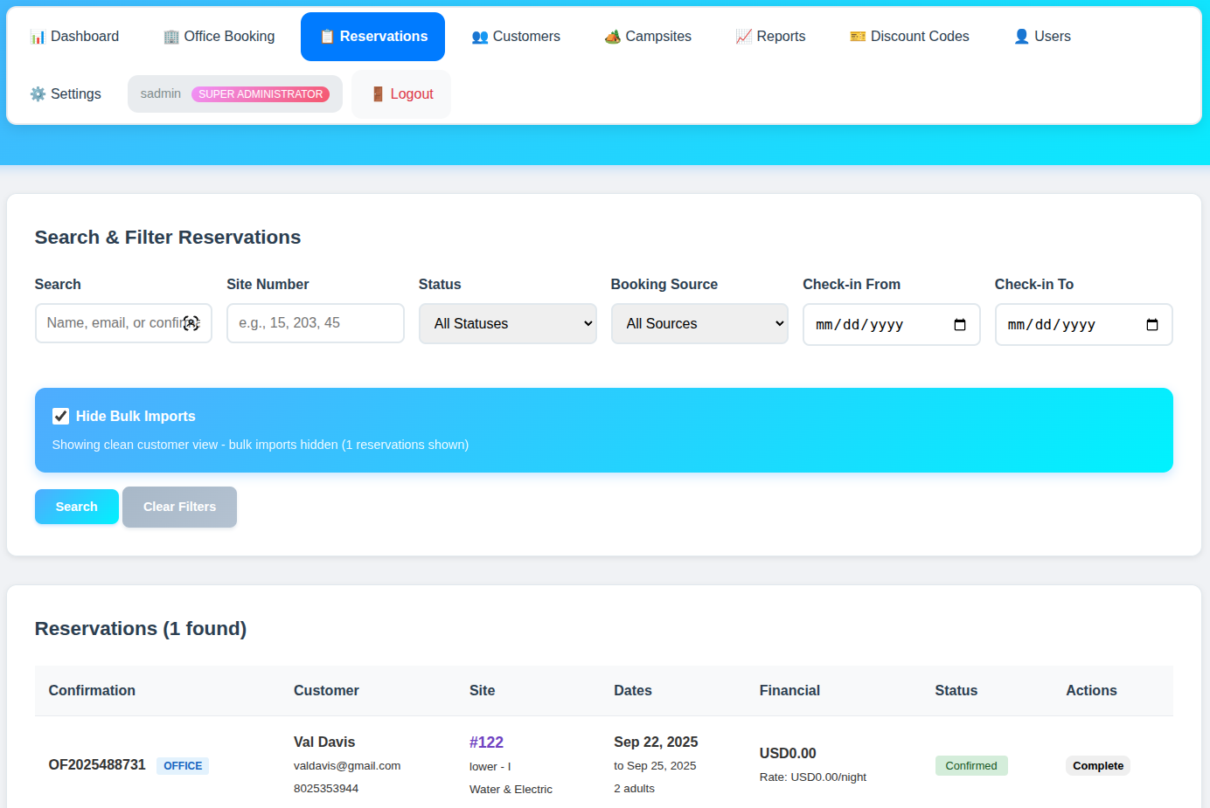Open Check-in From calendar picker icon
This screenshot has height=808, width=1210.
pos(960,325)
